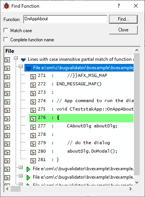145x197 pixels.
Task: Select empty line 273
Action: pyautogui.click(x=81, y=93)
